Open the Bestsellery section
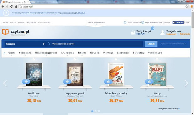 pos(139,53)
